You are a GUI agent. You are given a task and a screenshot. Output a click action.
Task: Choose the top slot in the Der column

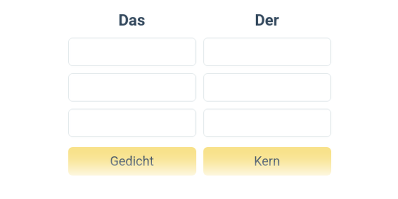pyautogui.click(x=267, y=52)
